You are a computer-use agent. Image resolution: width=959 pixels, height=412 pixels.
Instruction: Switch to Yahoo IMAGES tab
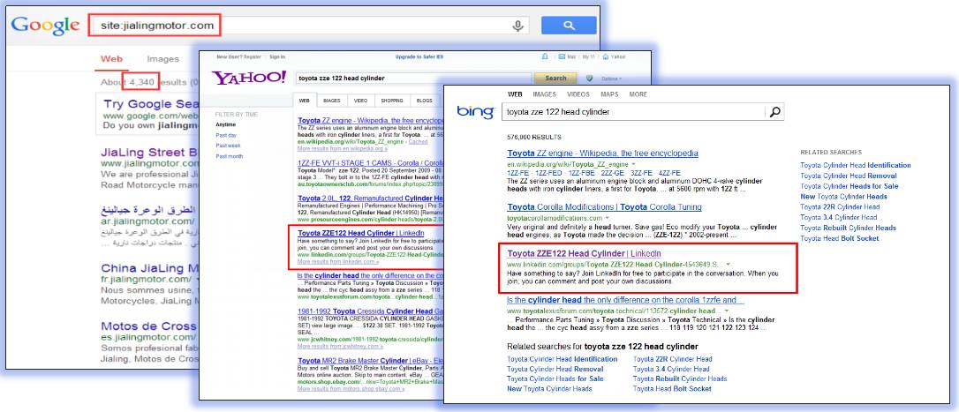point(331,101)
